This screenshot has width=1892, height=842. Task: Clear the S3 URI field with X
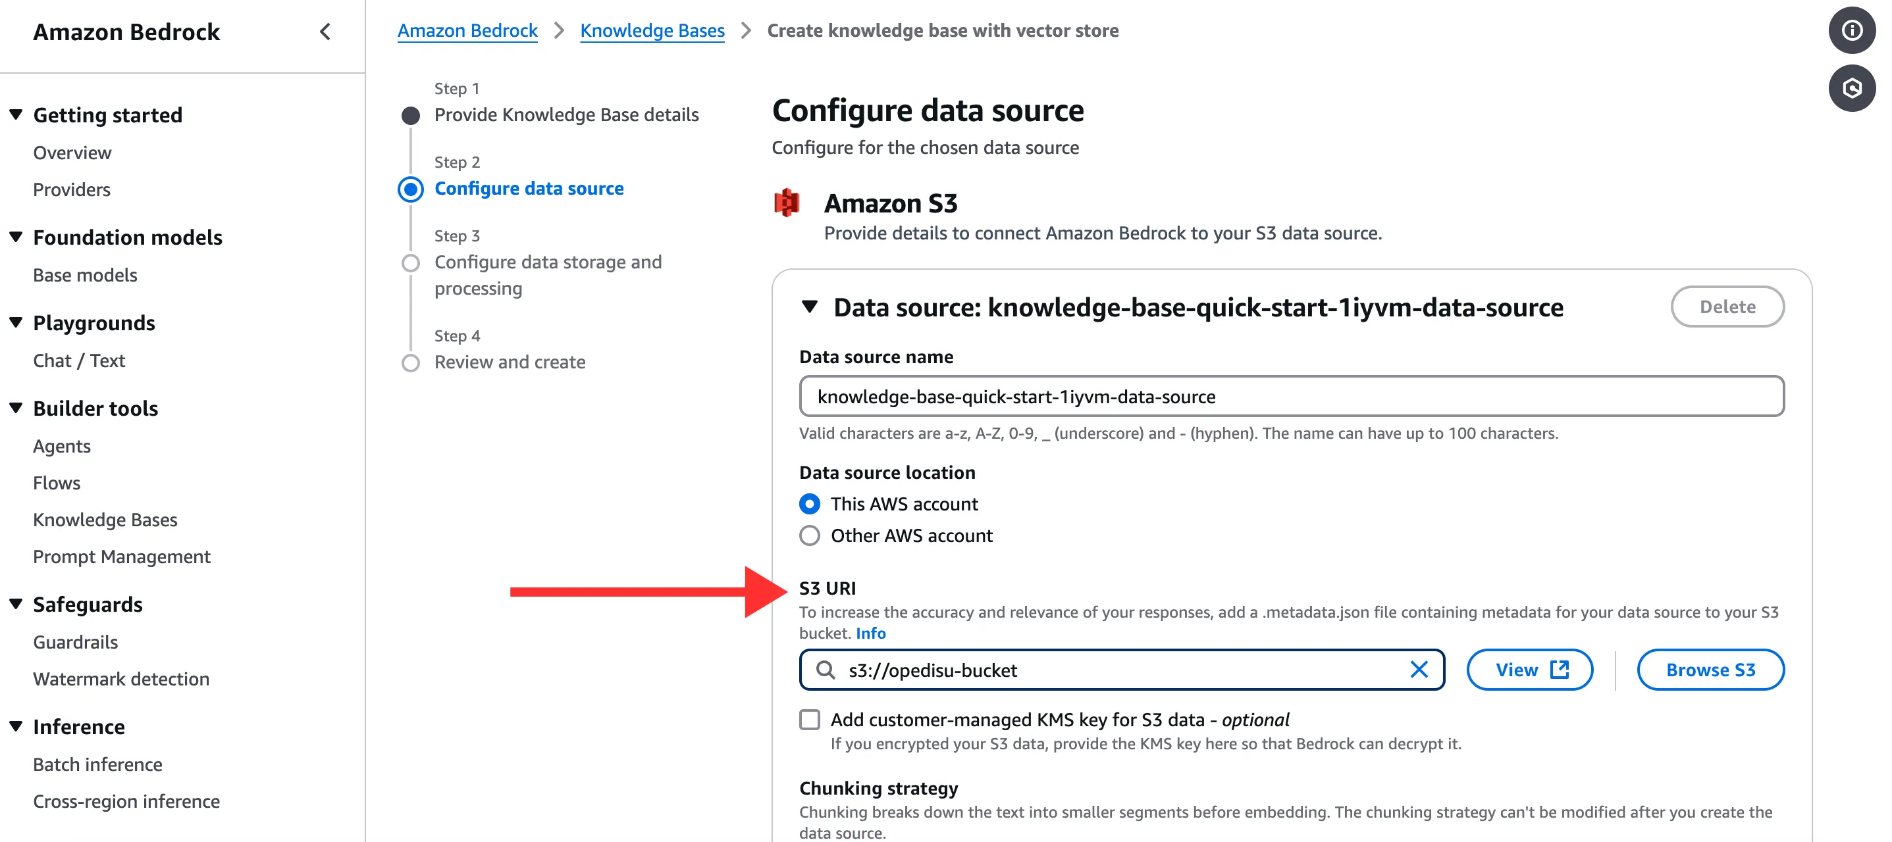[1418, 669]
